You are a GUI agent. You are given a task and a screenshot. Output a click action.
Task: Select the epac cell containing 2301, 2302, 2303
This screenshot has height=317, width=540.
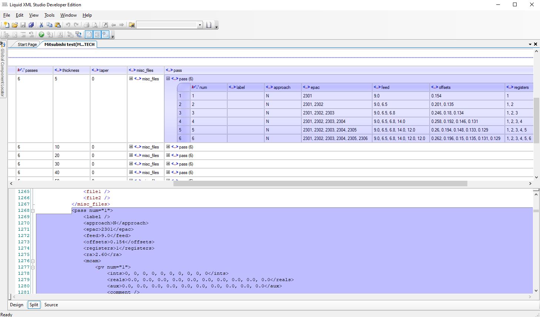337,113
